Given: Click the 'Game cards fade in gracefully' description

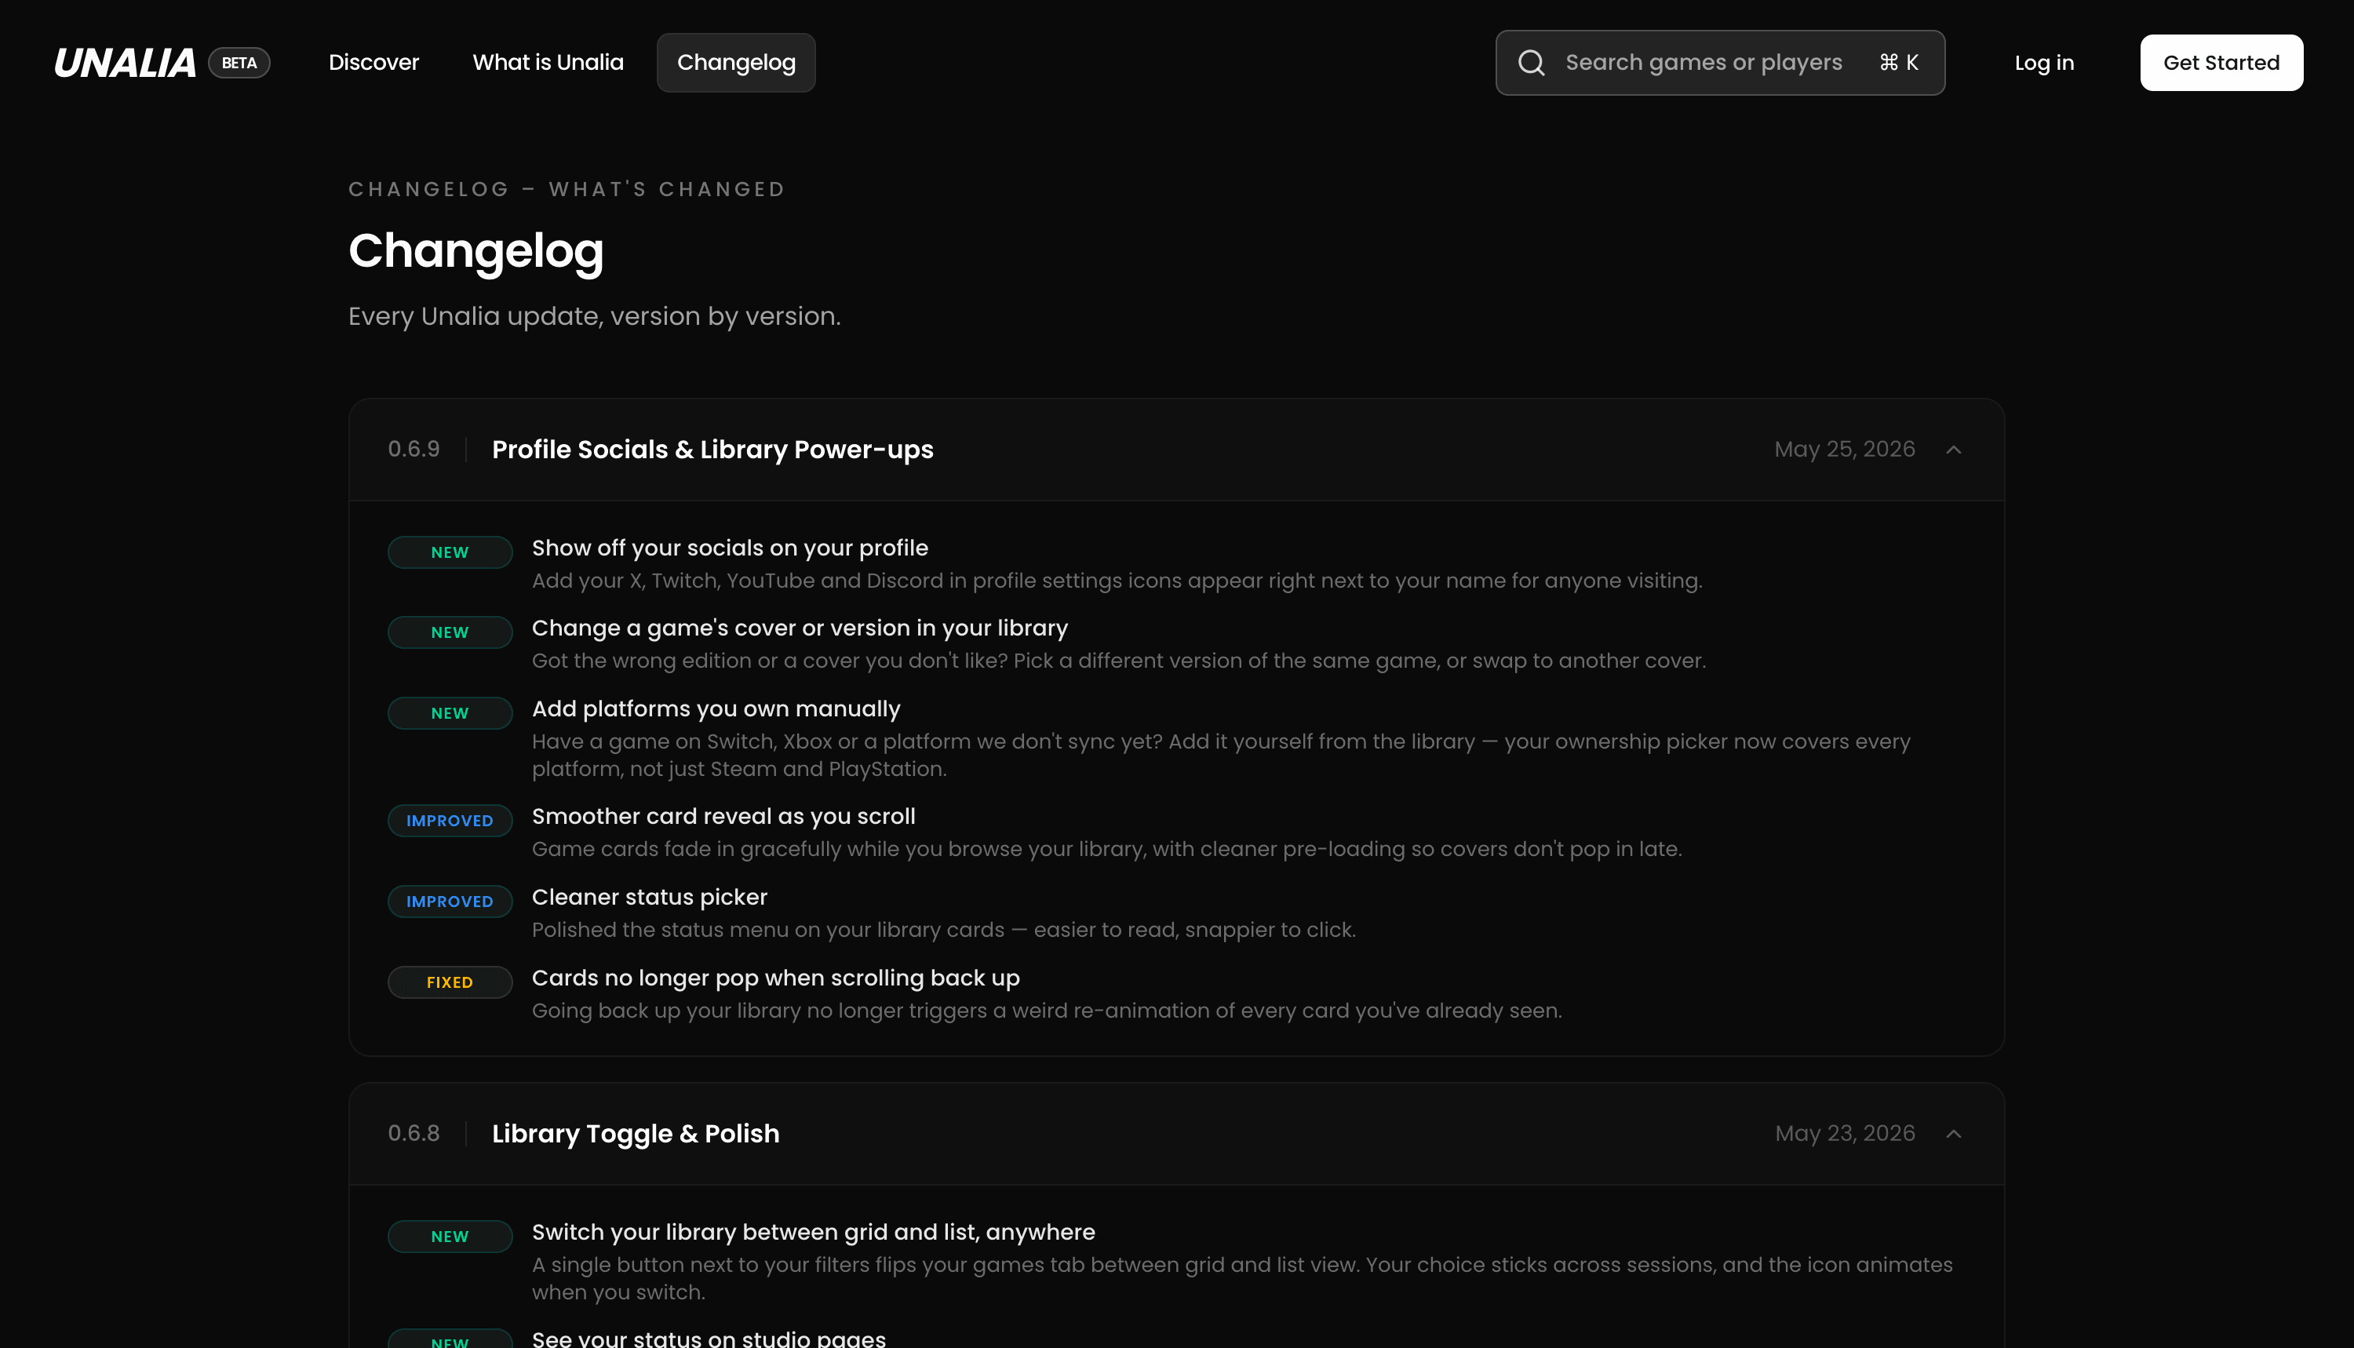Looking at the screenshot, I should (x=1106, y=849).
